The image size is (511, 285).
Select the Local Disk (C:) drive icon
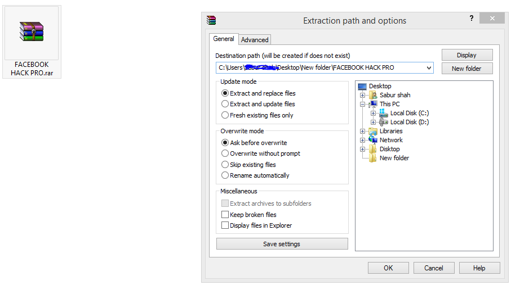tap(384, 113)
